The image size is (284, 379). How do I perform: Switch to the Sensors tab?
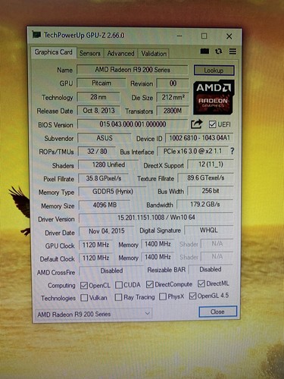pos(90,53)
